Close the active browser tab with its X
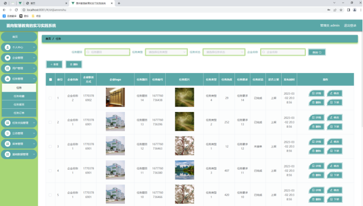The height and width of the screenshot is (206, 363). pyautogui.click(x=112, y=3)
